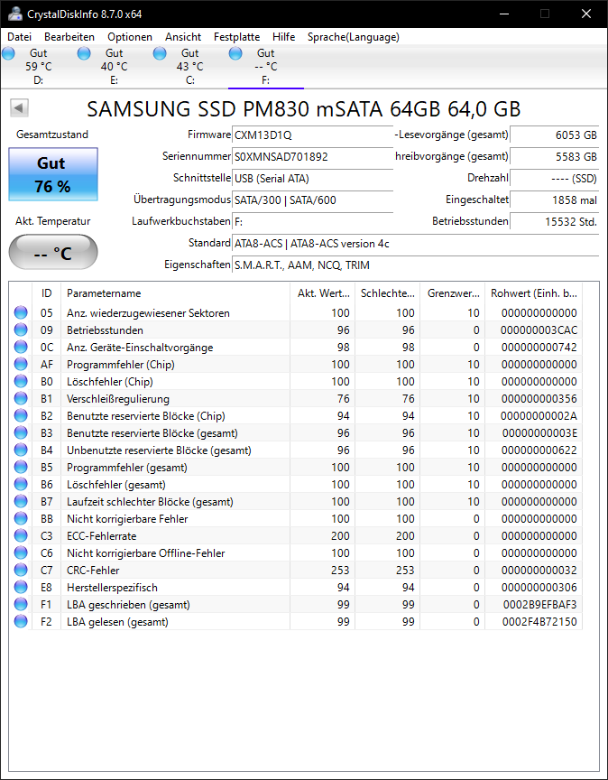Open the Hilfe menu
Image resolution: width=608 pixels, height=780 pixels.
pyautogui.click(x=283, y=37)
